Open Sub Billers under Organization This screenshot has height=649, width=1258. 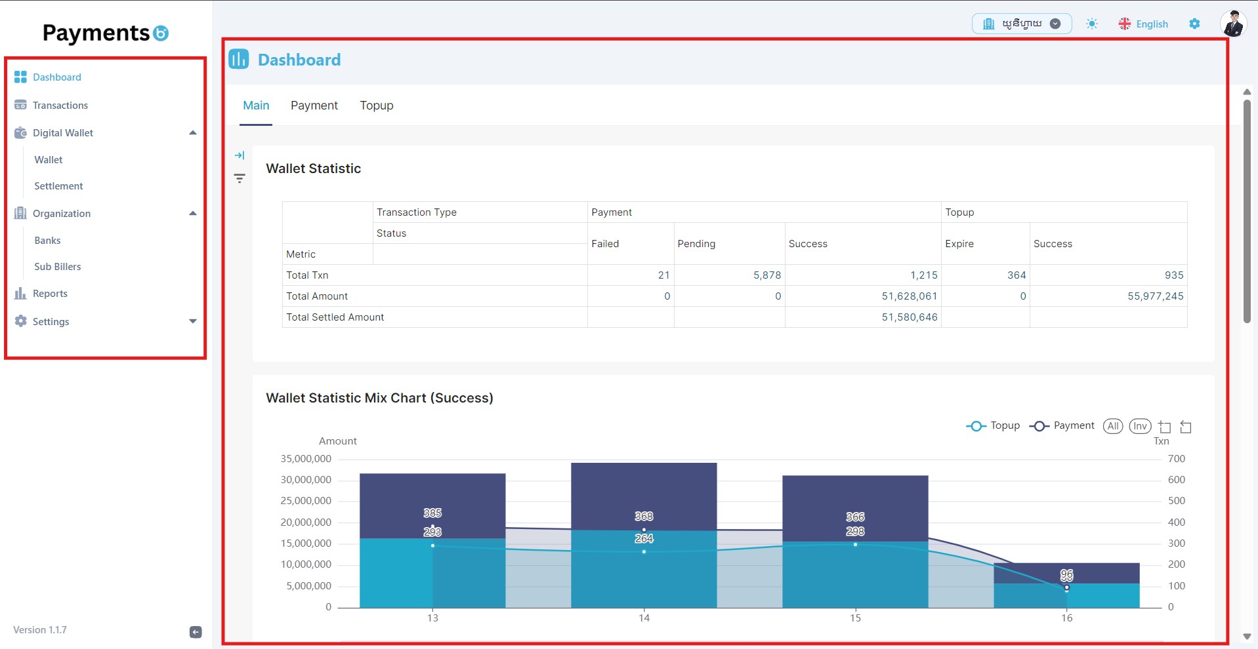point(58,267)
